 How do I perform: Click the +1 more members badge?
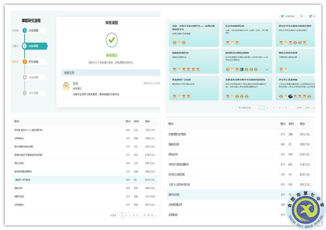(267, 69)
